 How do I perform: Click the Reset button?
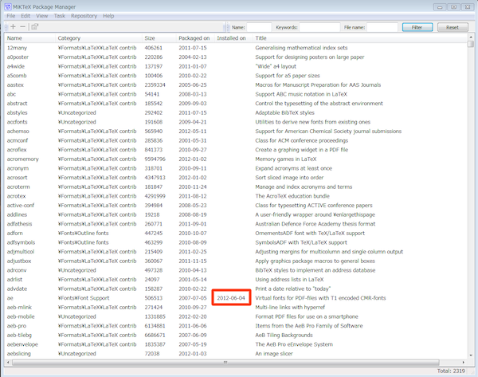[x=453, y=27]
